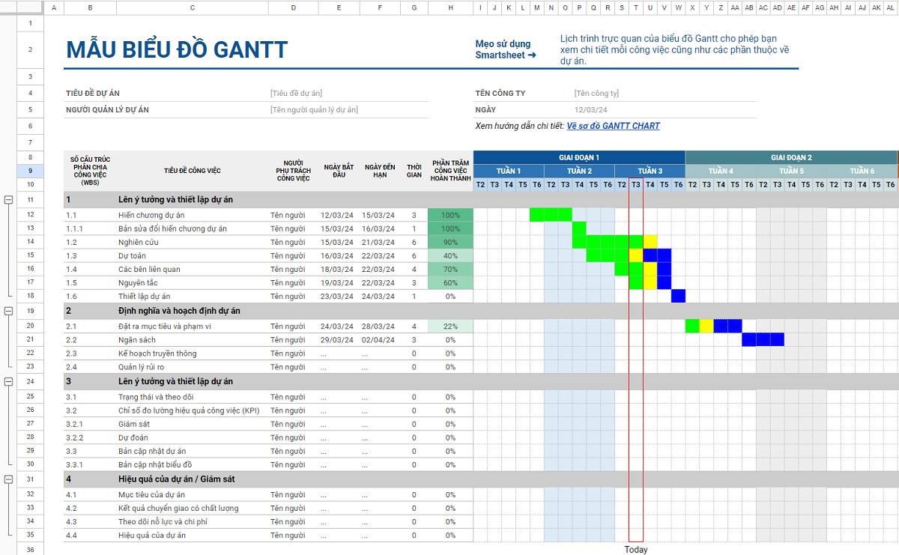The height and width of the screenshot is (555, 899).
Task: Collapse the row group at section 1
Action: pyautogui.click(x=8, y=200)
